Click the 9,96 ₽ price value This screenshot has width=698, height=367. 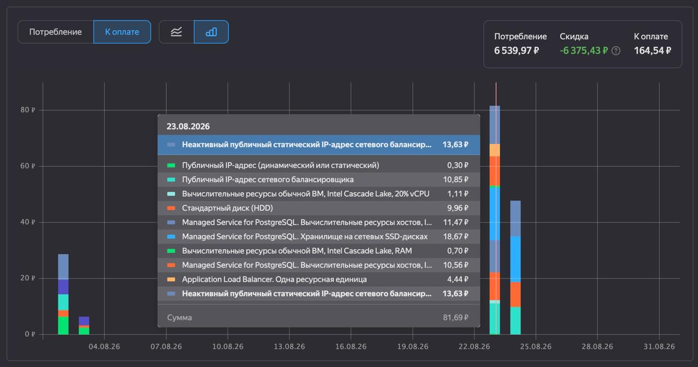click(458, 208)
